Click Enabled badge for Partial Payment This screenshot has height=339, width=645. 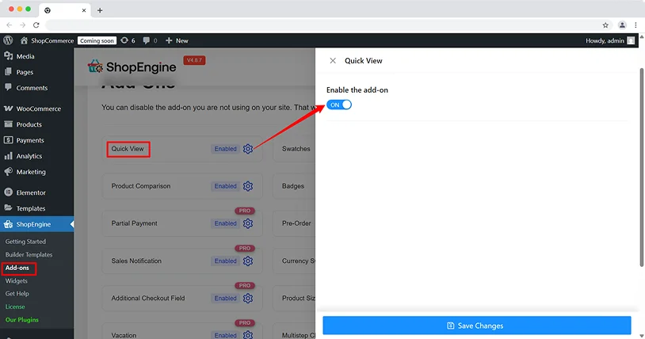pyautogui.click(x=225, y=223)
